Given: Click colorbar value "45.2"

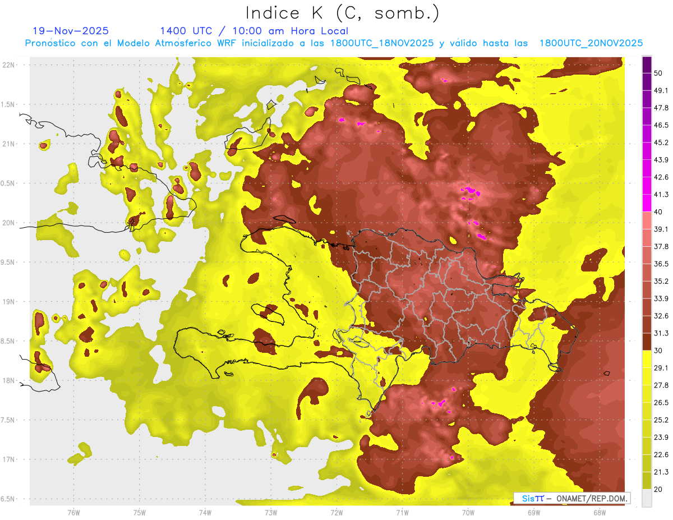Looking at the screenshot, I should click(x=661, y=142).
